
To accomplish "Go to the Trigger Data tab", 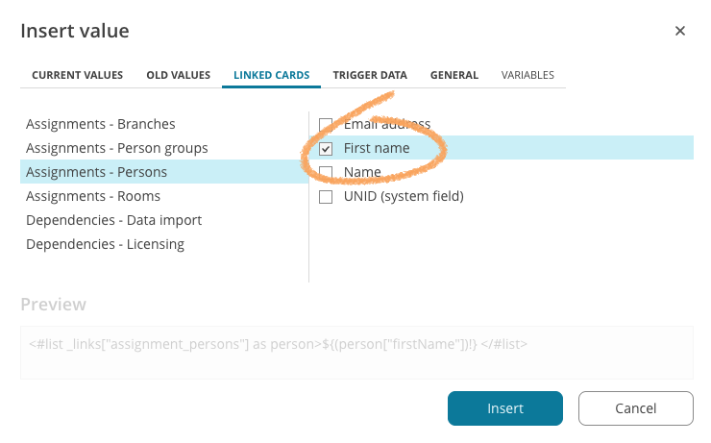I will [370, 75].
